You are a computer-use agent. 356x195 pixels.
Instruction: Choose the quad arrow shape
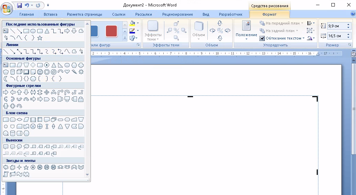[47, 92]
